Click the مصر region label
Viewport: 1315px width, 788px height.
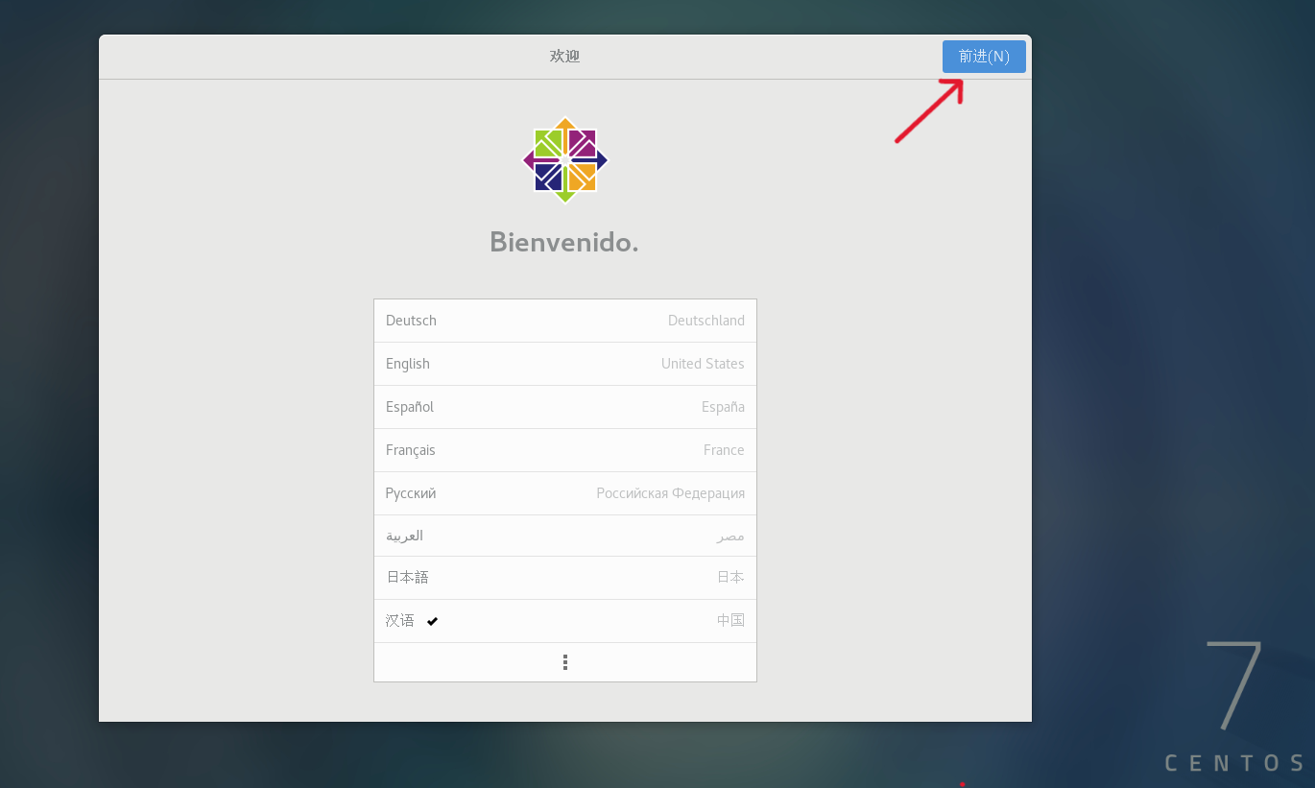(x=730, y=536)
